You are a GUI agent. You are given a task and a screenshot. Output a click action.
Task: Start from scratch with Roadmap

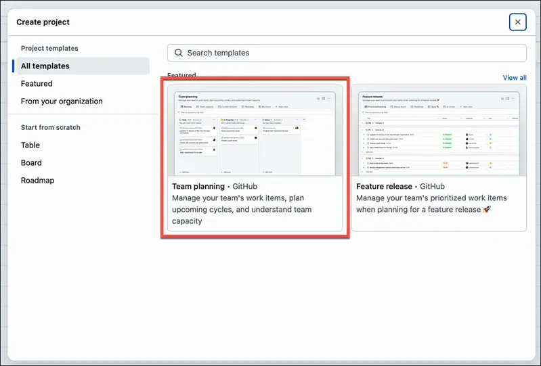[x=38, y=180]
